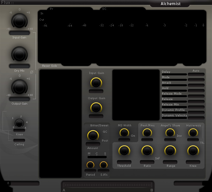
Task: Click the M-C-S mode slider bar
Action: (97, 157)
